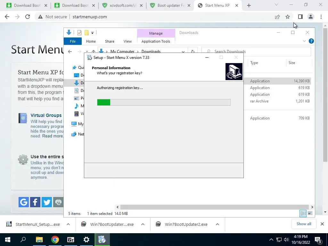Click the Not secure warning icon

tap(40, 17)
